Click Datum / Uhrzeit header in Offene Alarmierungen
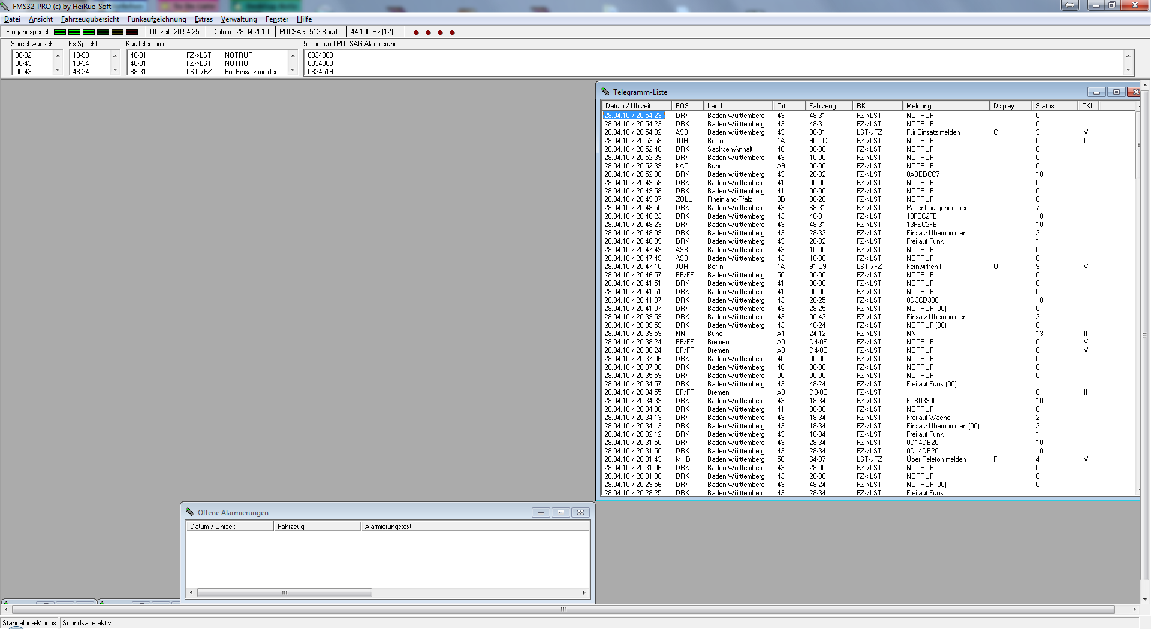The width and height of the screenshot is (1151, 629). point(230,527)
